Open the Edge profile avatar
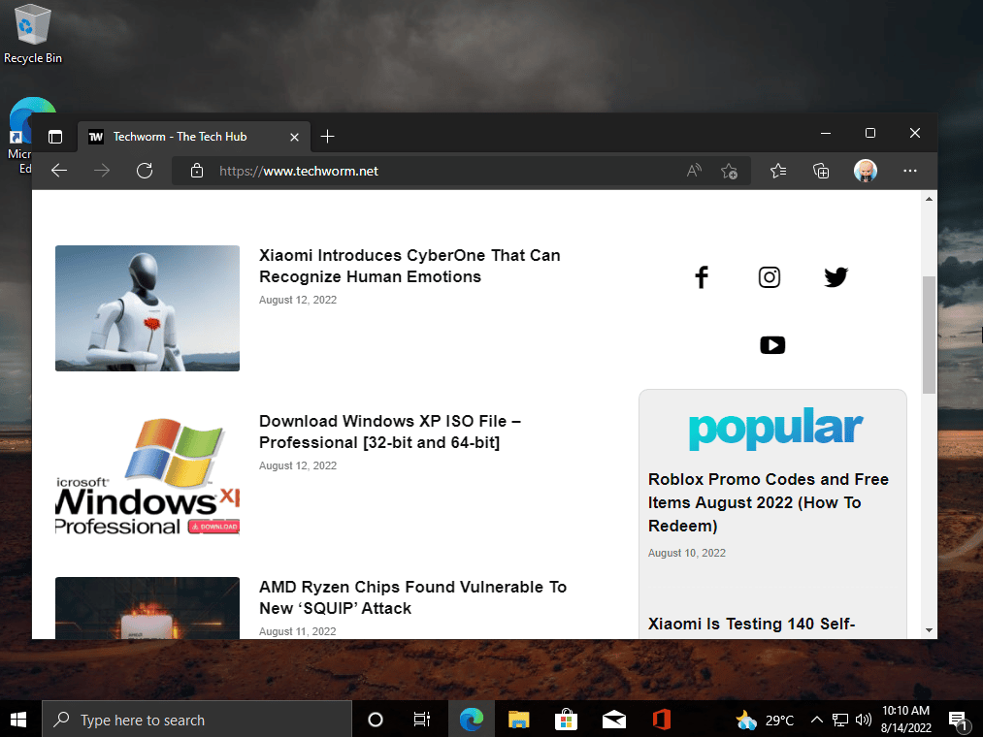Viewport: 983px width, 737px height. point(865,171)
